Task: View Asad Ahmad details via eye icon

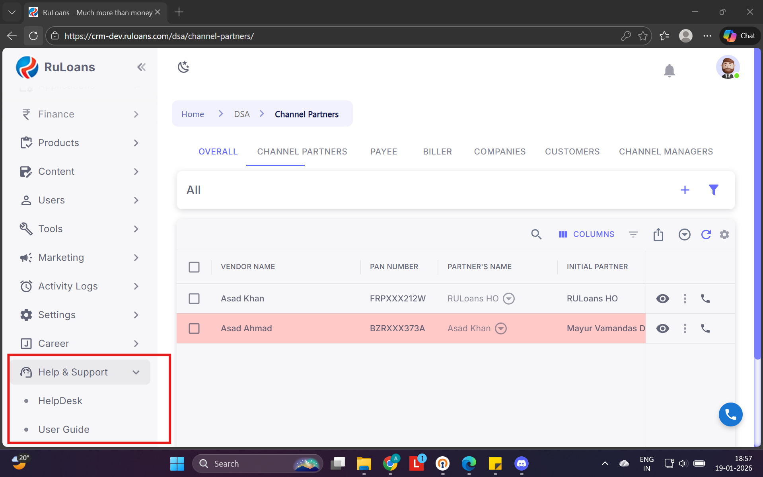Action: 662,328
